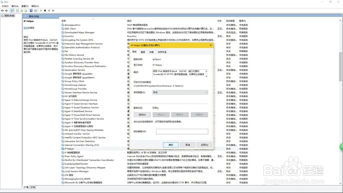Click the Pause Service icon in the toolbar
This screenshot has width=343, height=193.
tap(49, 11)
